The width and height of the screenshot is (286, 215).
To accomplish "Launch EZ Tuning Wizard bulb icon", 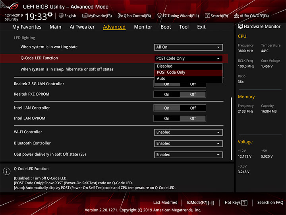I will pyautogui.click(x=159, y=16).
